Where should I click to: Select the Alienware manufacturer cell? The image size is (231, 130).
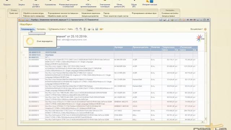[x=141, y=112]
